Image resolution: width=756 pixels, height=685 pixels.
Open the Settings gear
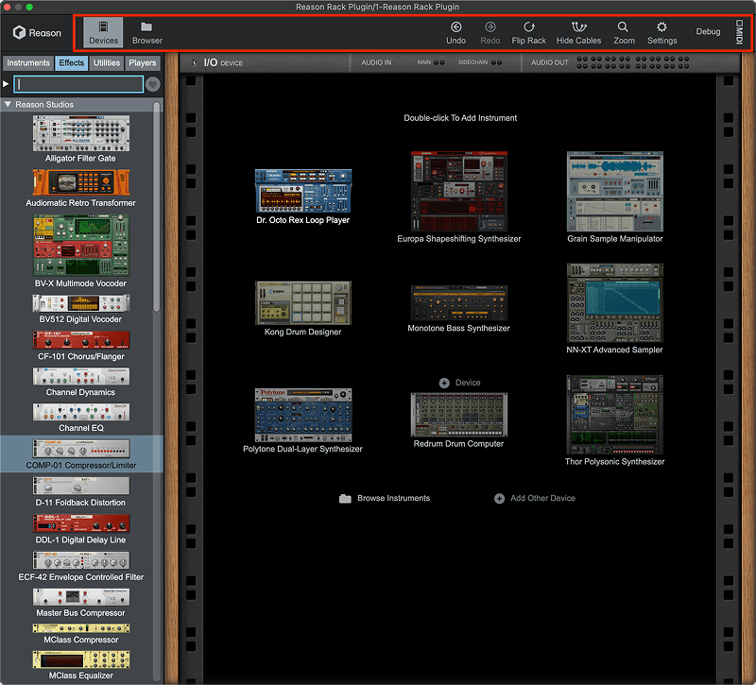(x=661, y=27)
